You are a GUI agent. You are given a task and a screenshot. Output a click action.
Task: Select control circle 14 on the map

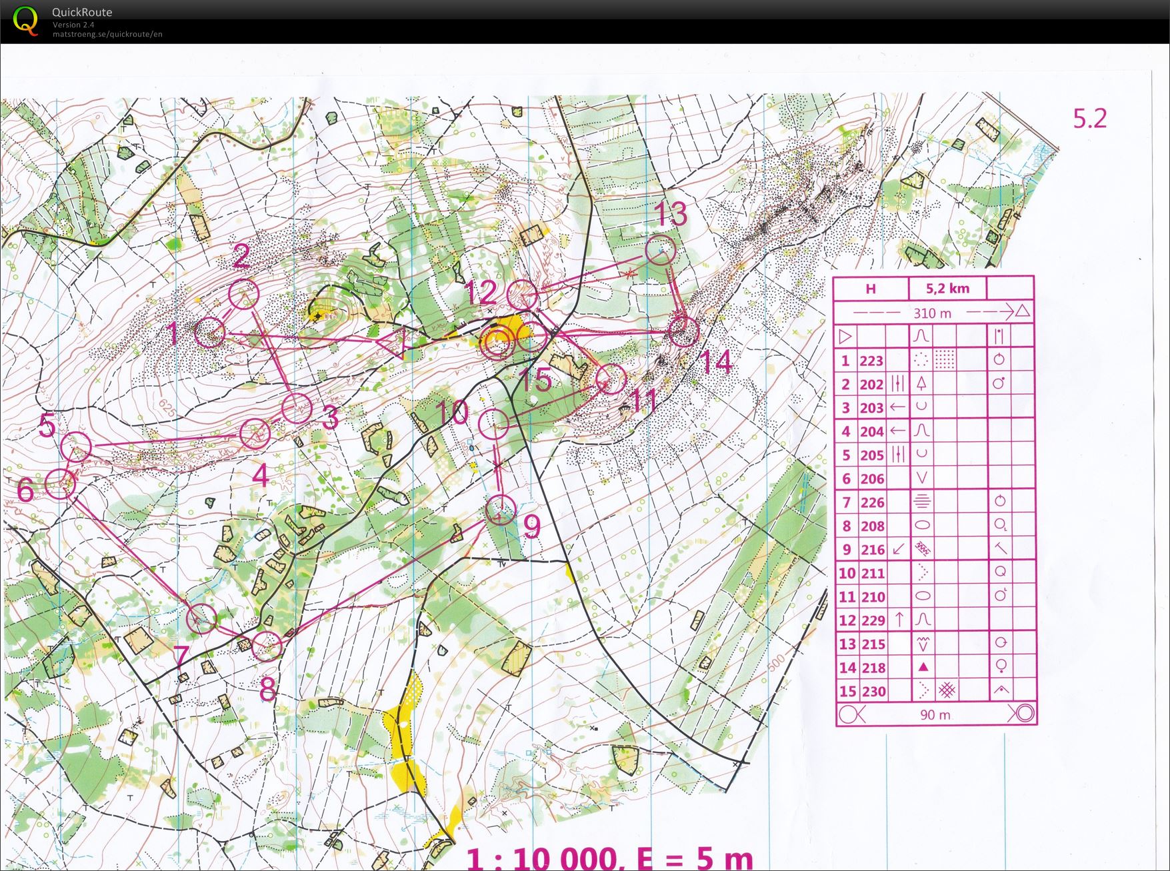[683, 331]
